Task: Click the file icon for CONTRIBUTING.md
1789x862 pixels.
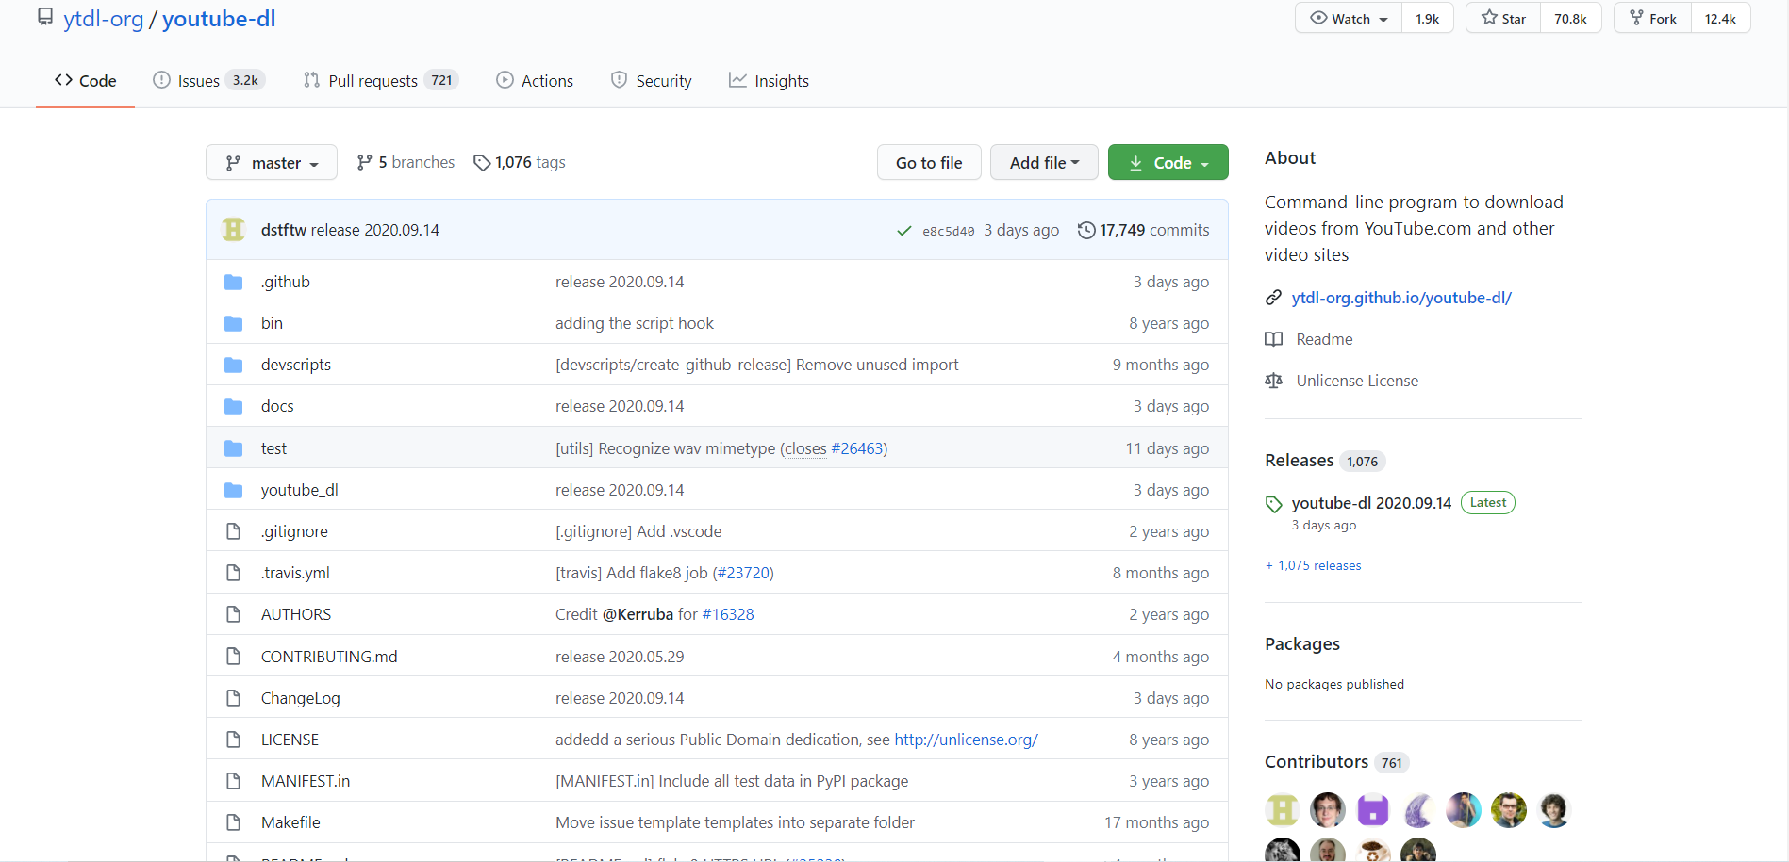Action: point(233,657)
